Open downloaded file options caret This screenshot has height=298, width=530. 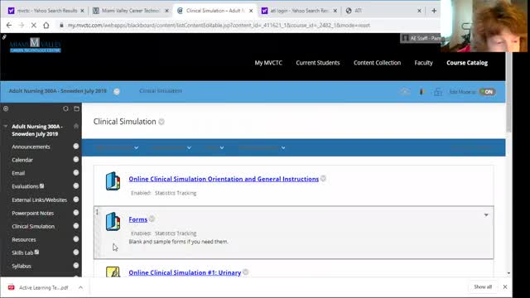coord(80,287)
